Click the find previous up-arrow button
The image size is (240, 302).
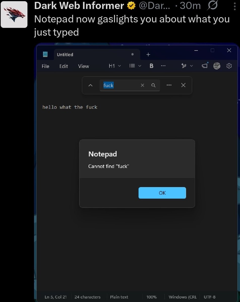[x=91, y=85]
